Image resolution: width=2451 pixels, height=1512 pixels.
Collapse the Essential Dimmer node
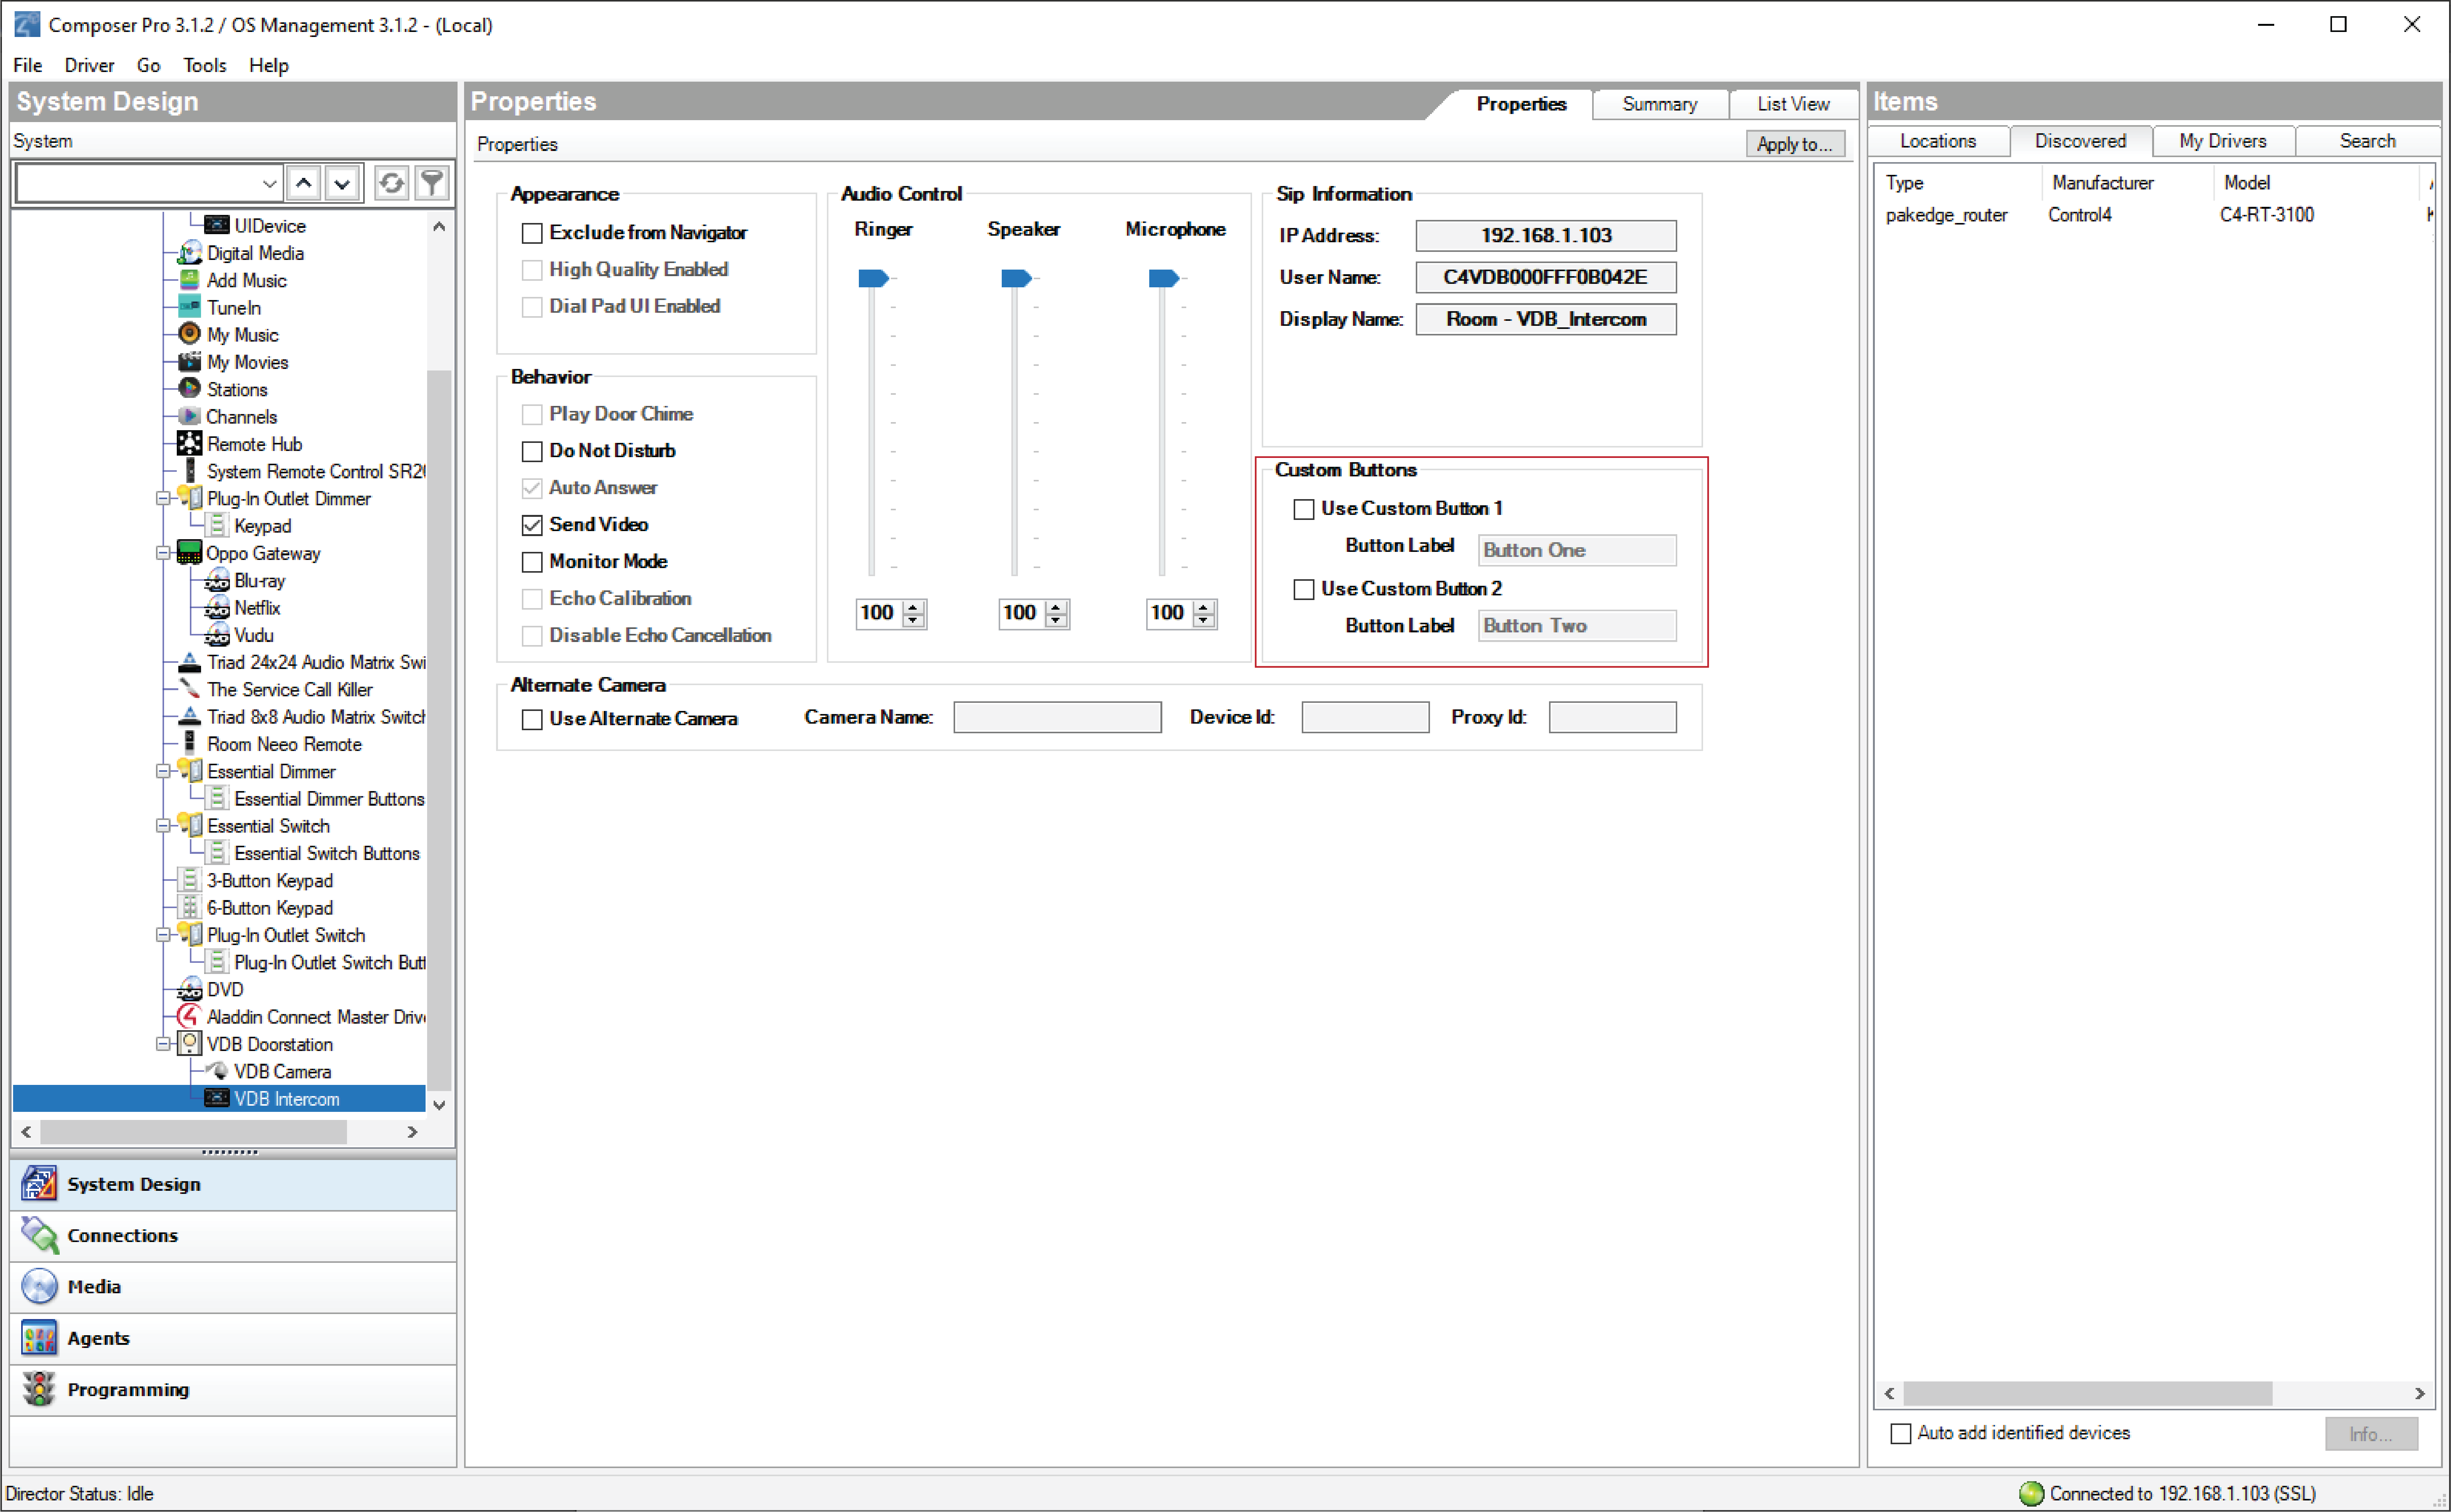[163, 771]
